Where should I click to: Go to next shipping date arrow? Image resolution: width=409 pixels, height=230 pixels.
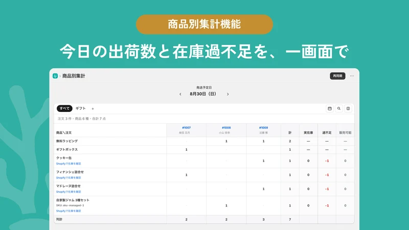coord(228,94)
